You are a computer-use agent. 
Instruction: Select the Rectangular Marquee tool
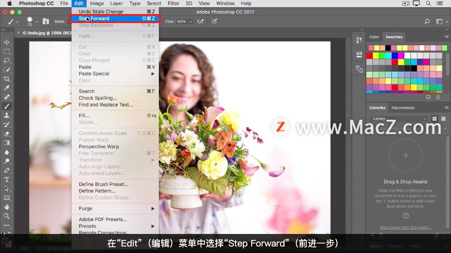tap(7, 52)
